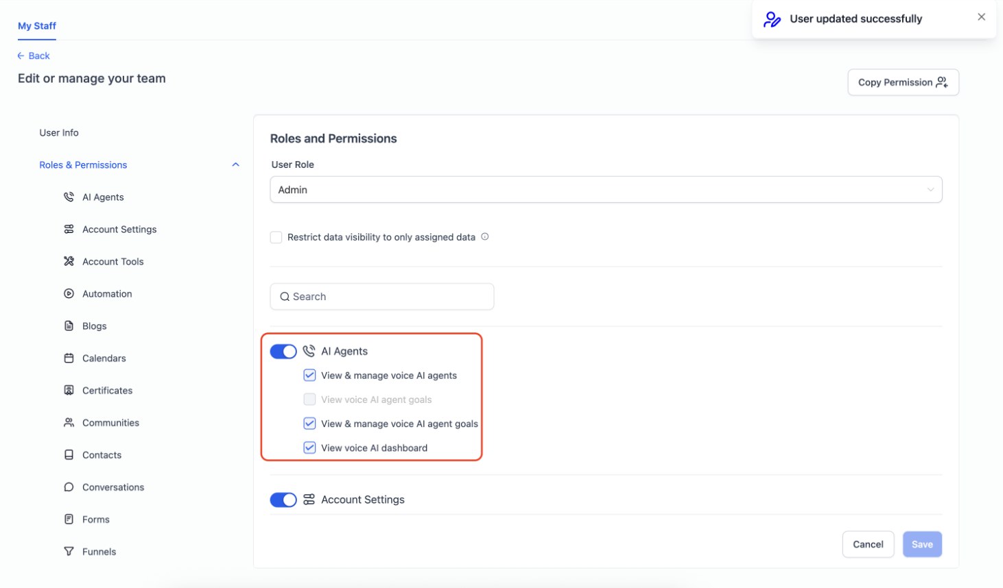Open the AI Agents phone icon in sidebar
Image resolution: width=1003 pixels, height=588 pixels.
pos(69,197)
